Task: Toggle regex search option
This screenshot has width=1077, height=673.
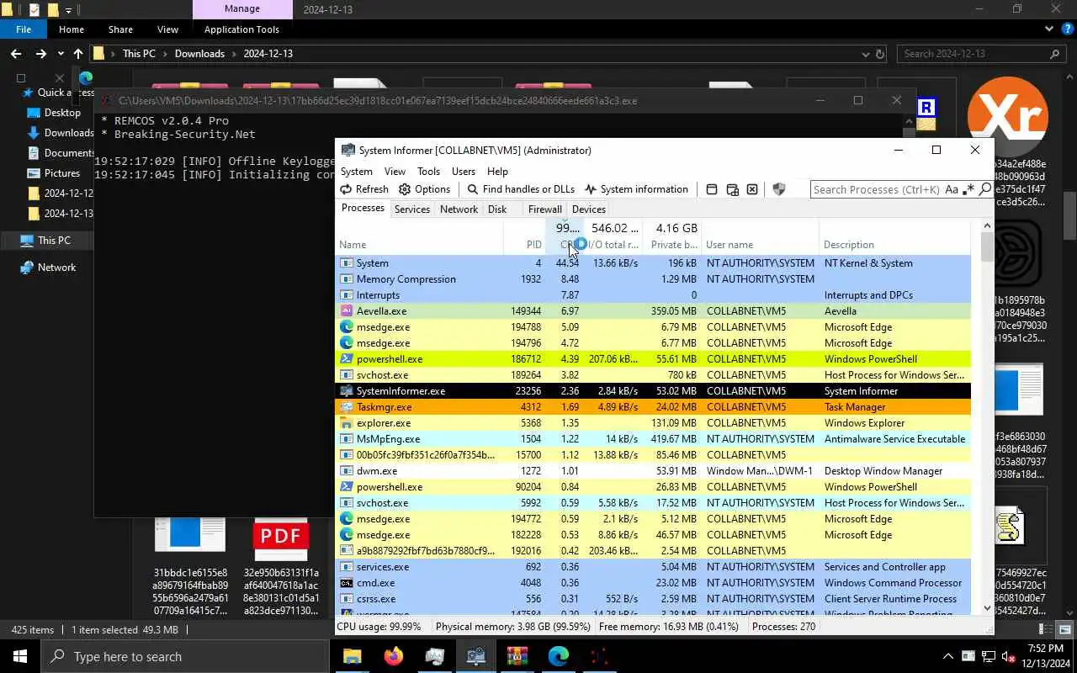Action: coord(968,189)
